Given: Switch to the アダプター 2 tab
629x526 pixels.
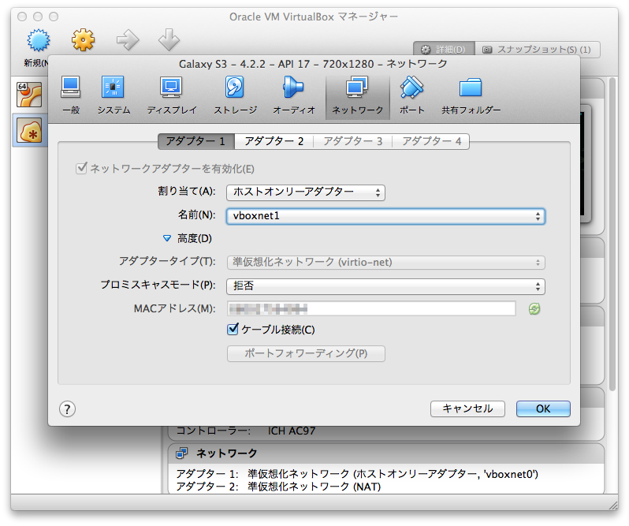Looking at the screenshot, I should point(274,141).
